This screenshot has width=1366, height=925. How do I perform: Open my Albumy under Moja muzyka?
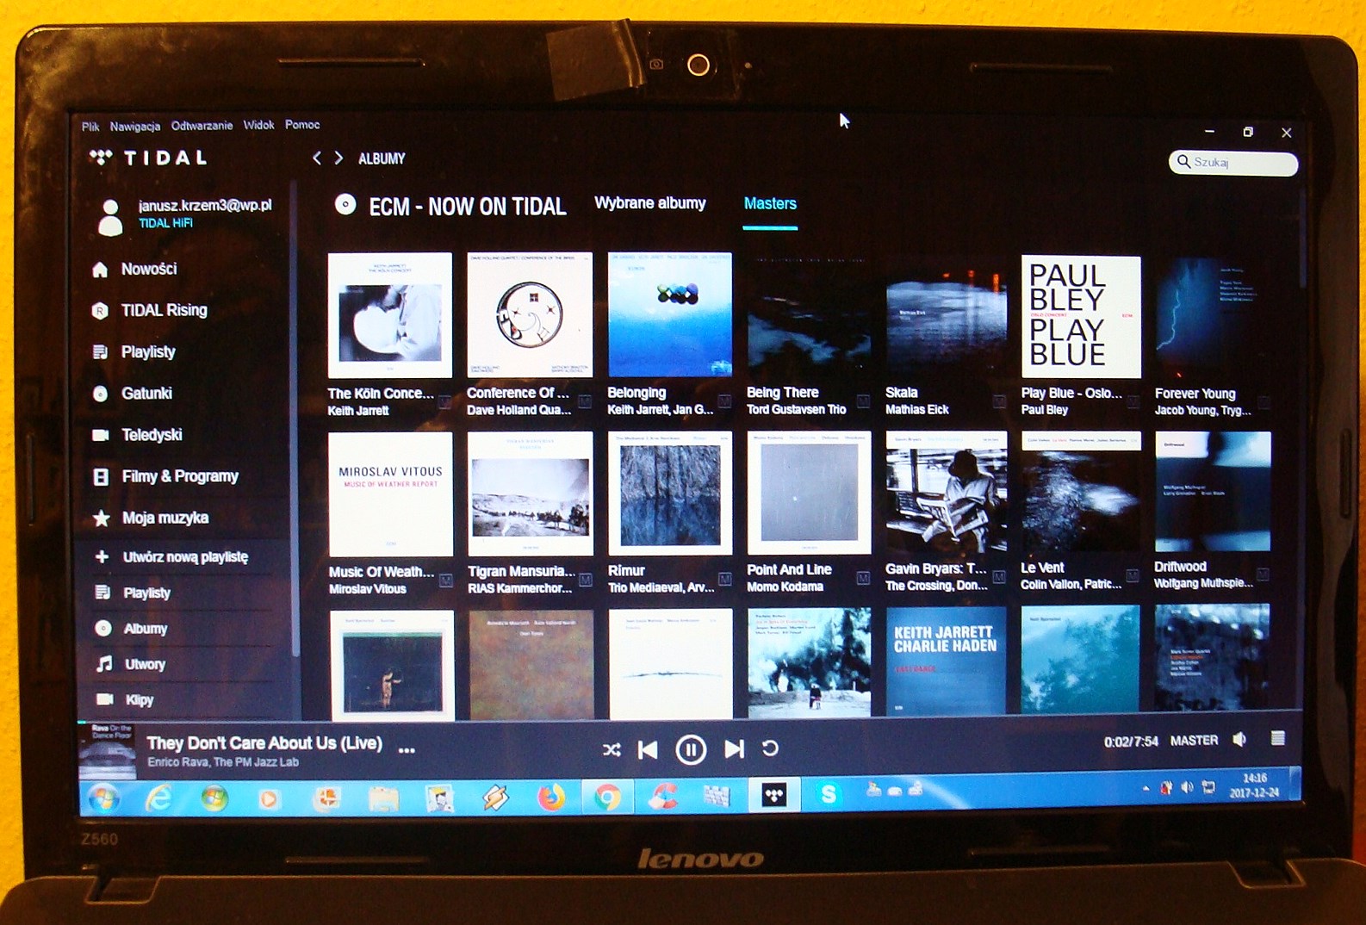point(131,629)
